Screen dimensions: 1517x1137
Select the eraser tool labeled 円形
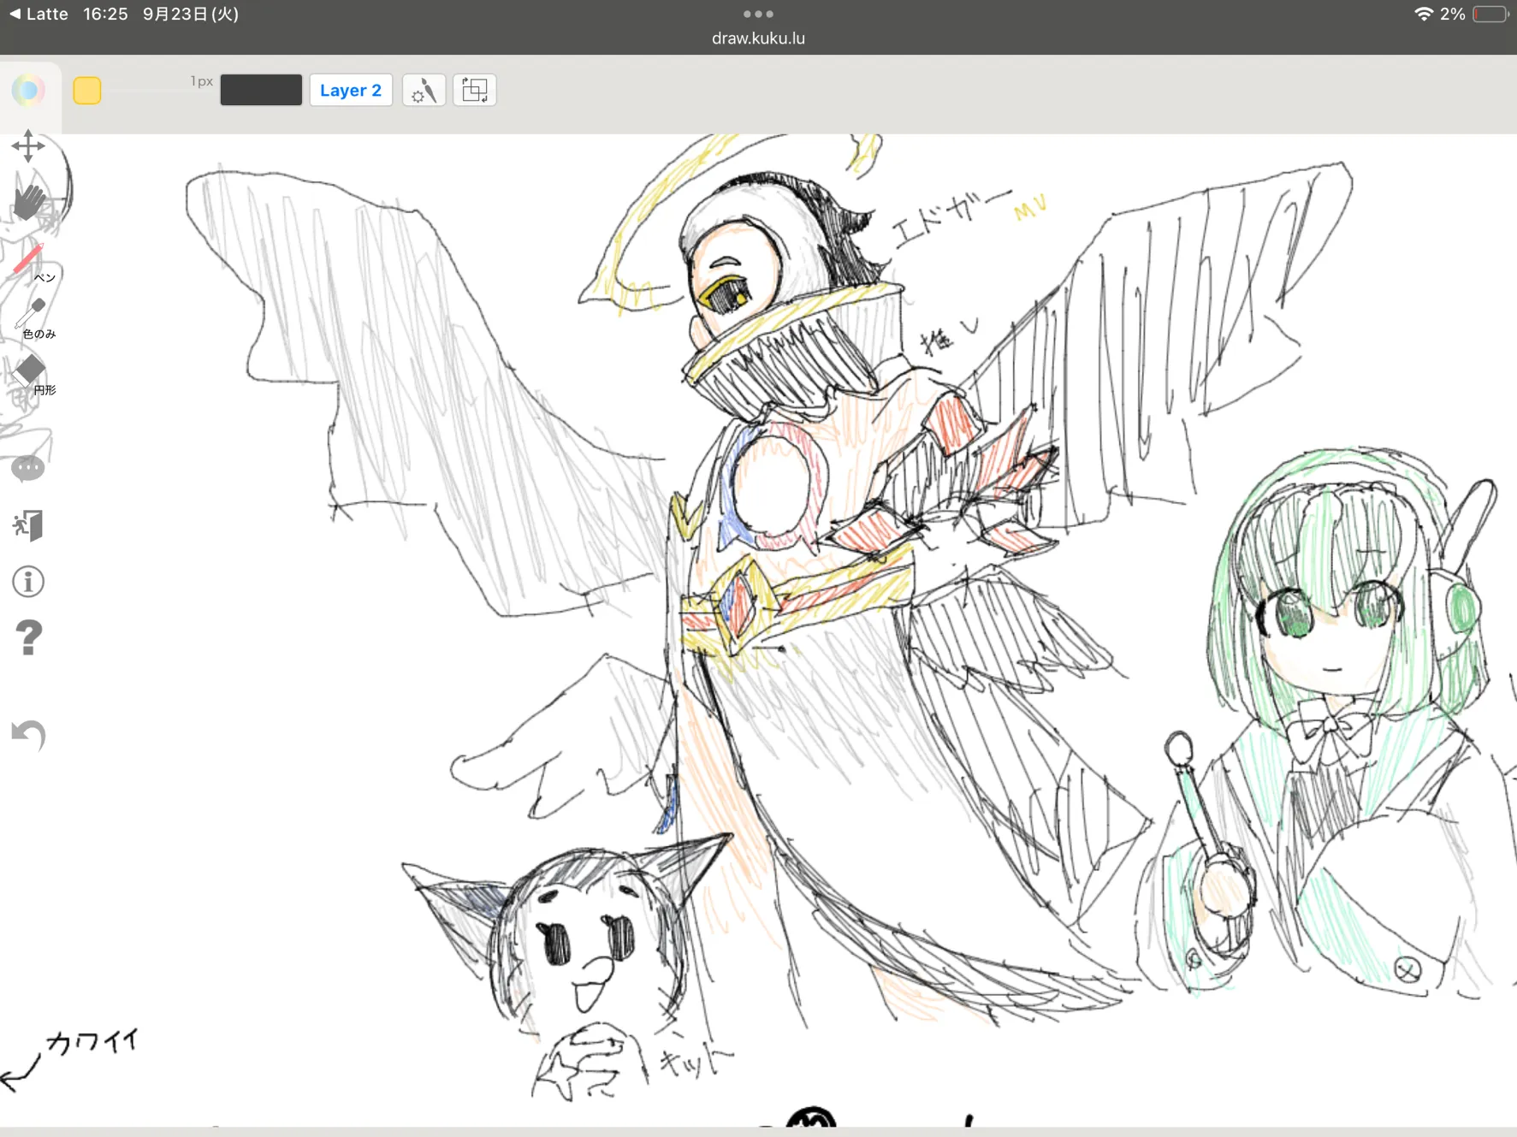[33, 374]
